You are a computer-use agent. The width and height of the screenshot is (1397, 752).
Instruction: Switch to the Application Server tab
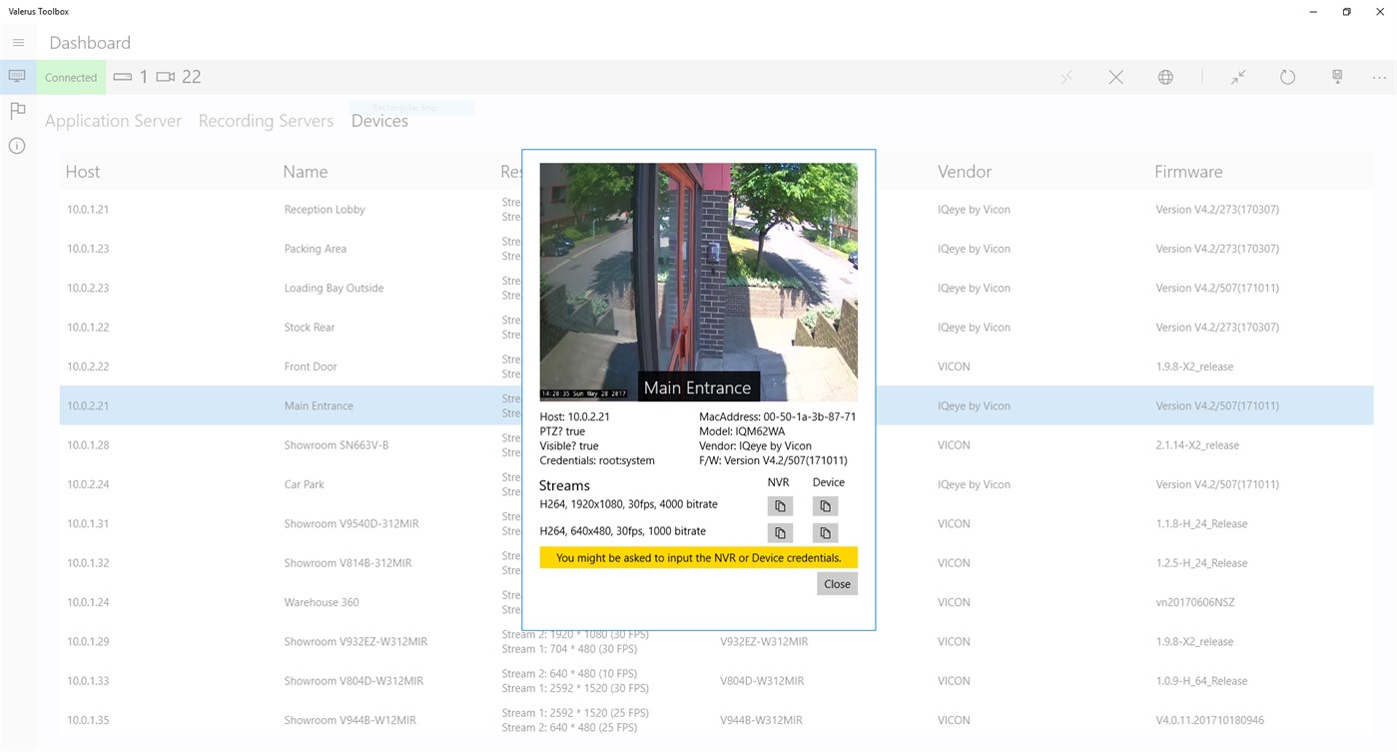113,120
